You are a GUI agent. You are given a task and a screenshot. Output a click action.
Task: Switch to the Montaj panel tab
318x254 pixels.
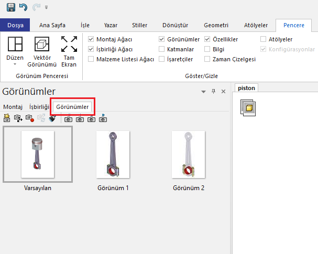13,107
